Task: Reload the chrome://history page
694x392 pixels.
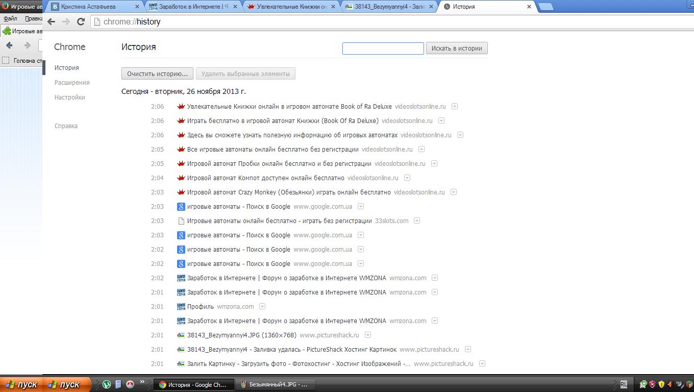Action: (81, 21)
